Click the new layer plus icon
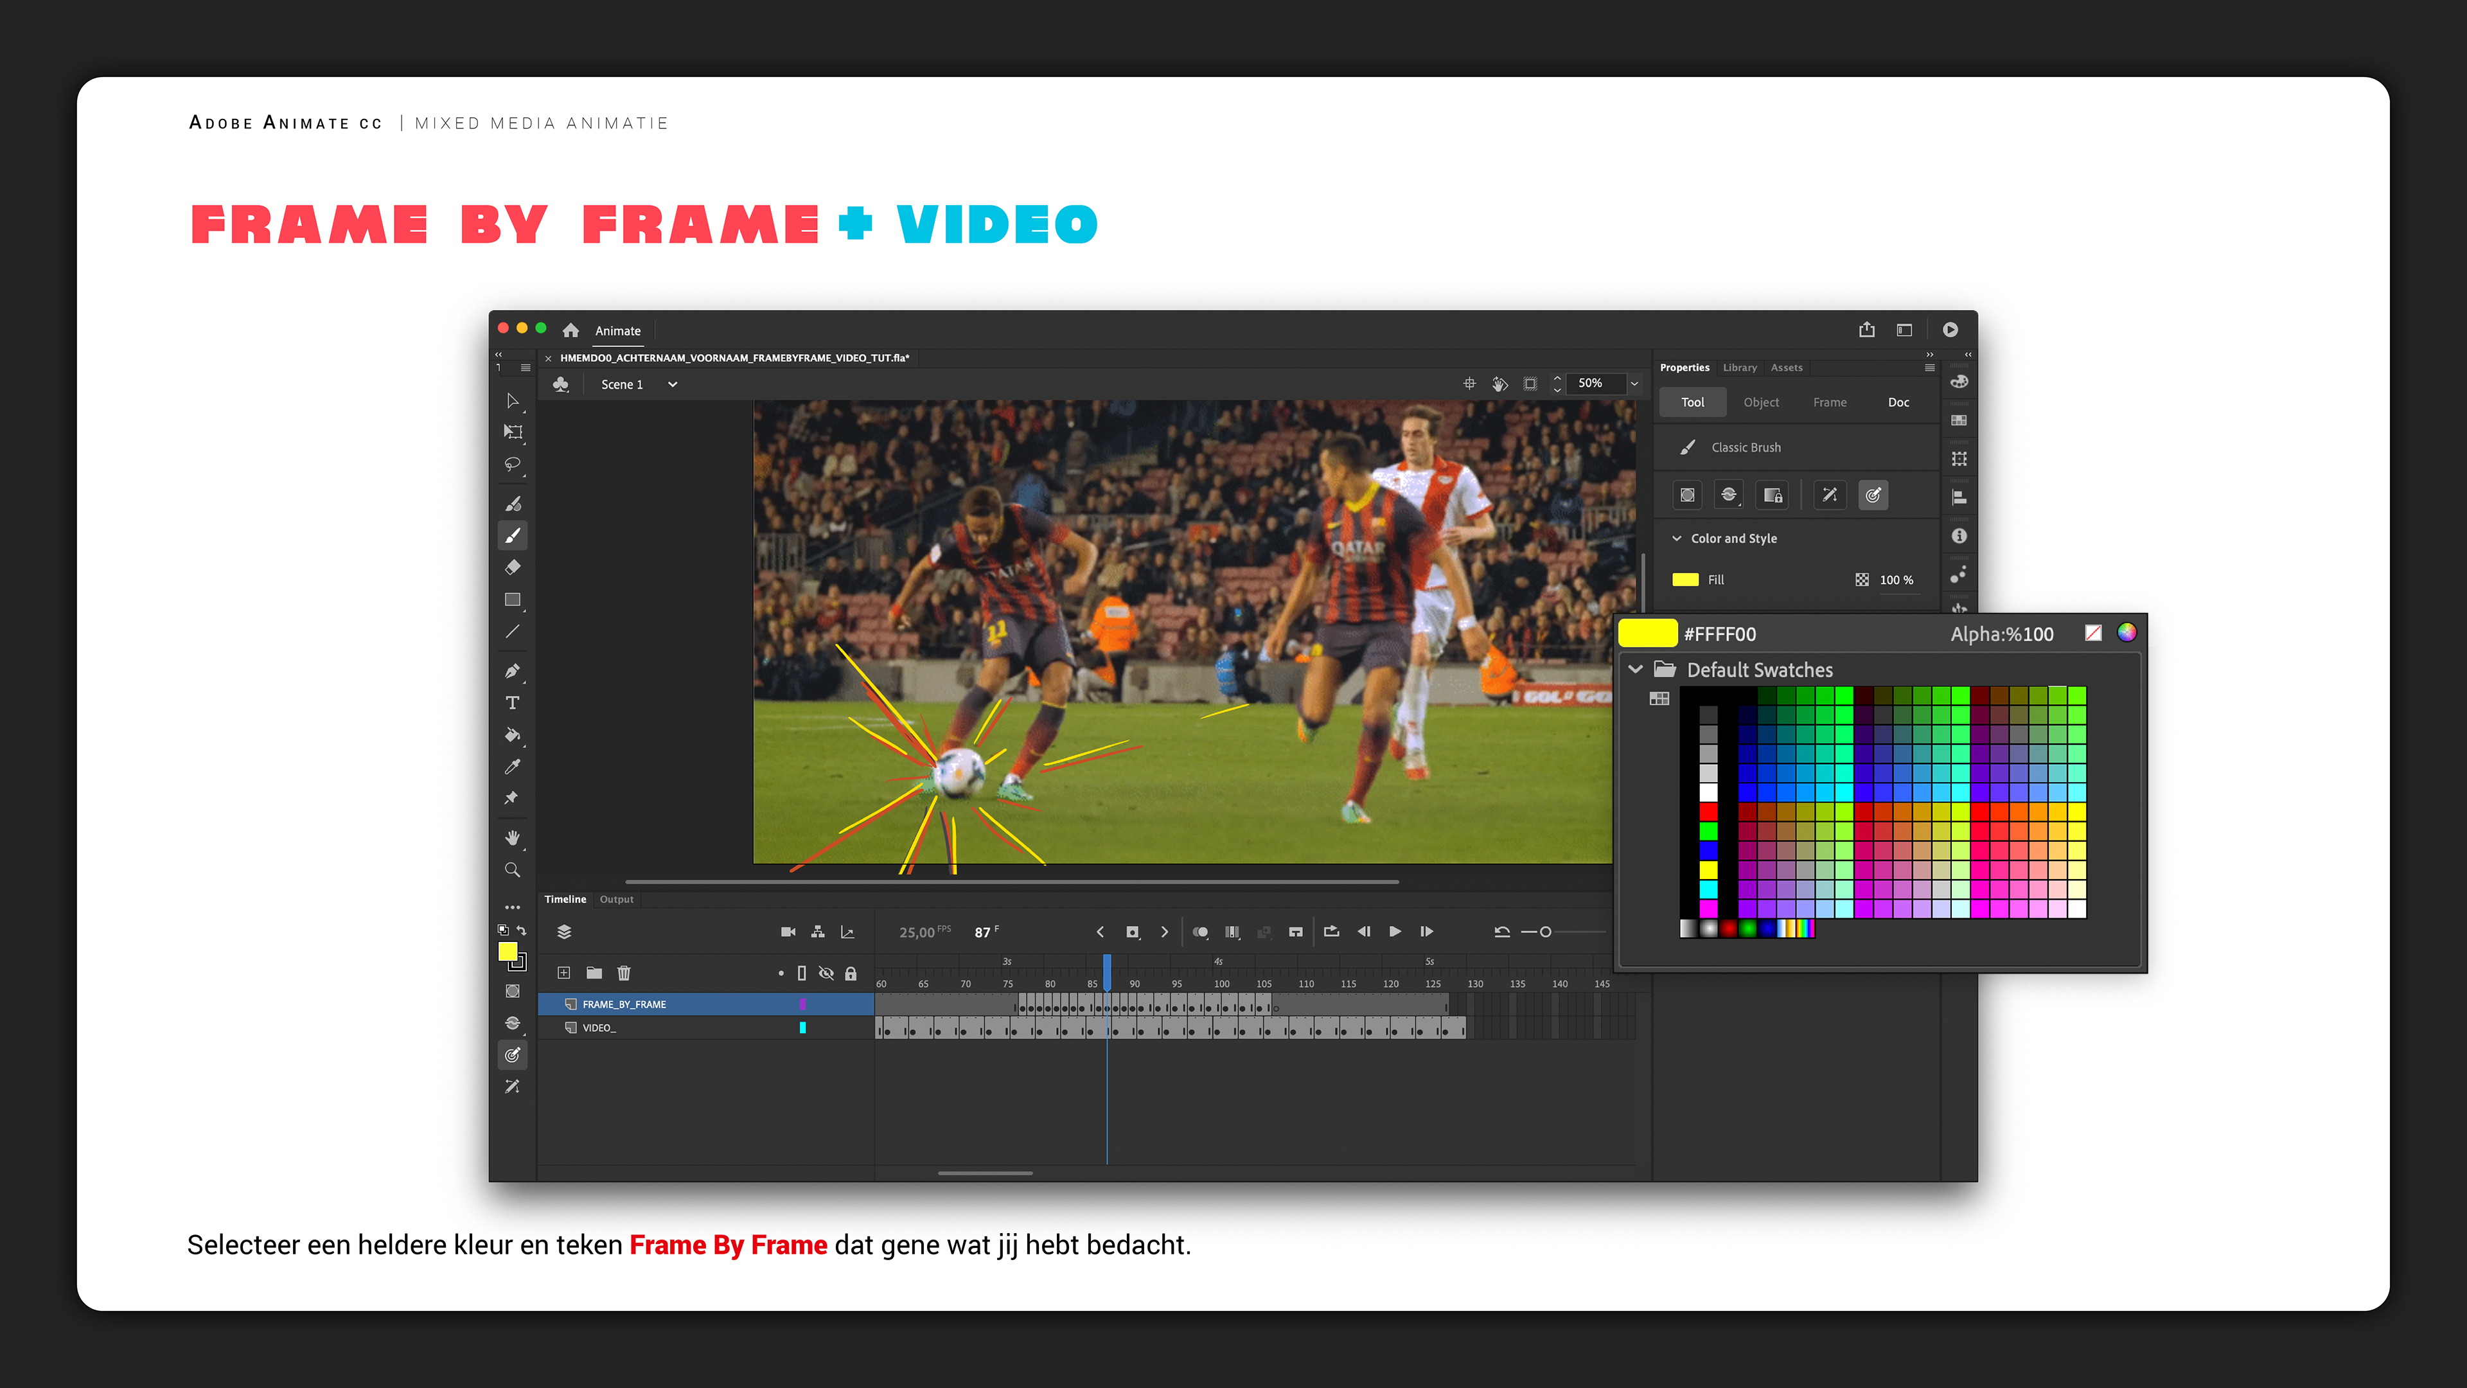Image resolution: width=2467 pixels, height=1388 pixels. click(x=564, y=974)
